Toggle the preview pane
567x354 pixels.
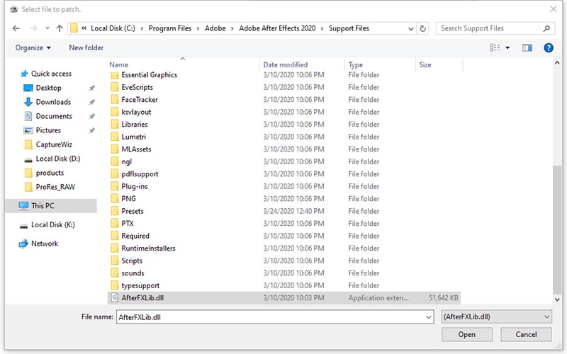[x=527, y=47]
